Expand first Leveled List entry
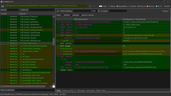This screenshot has height=96, width=171. [61, 51]
